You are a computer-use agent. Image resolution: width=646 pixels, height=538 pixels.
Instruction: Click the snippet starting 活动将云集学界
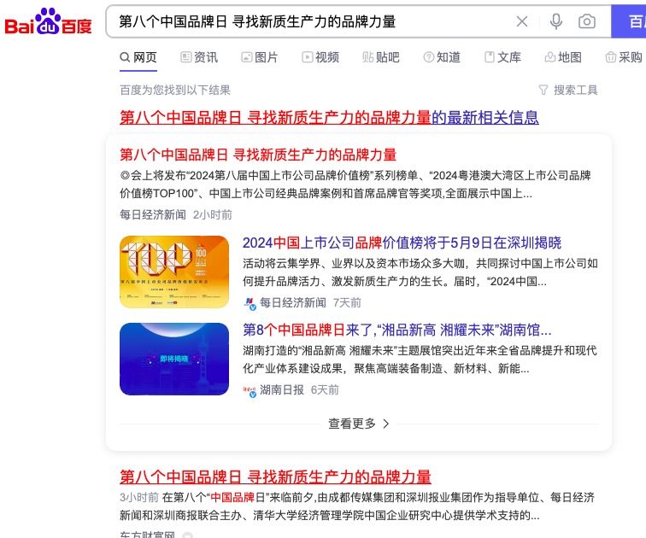pos(420,272)
